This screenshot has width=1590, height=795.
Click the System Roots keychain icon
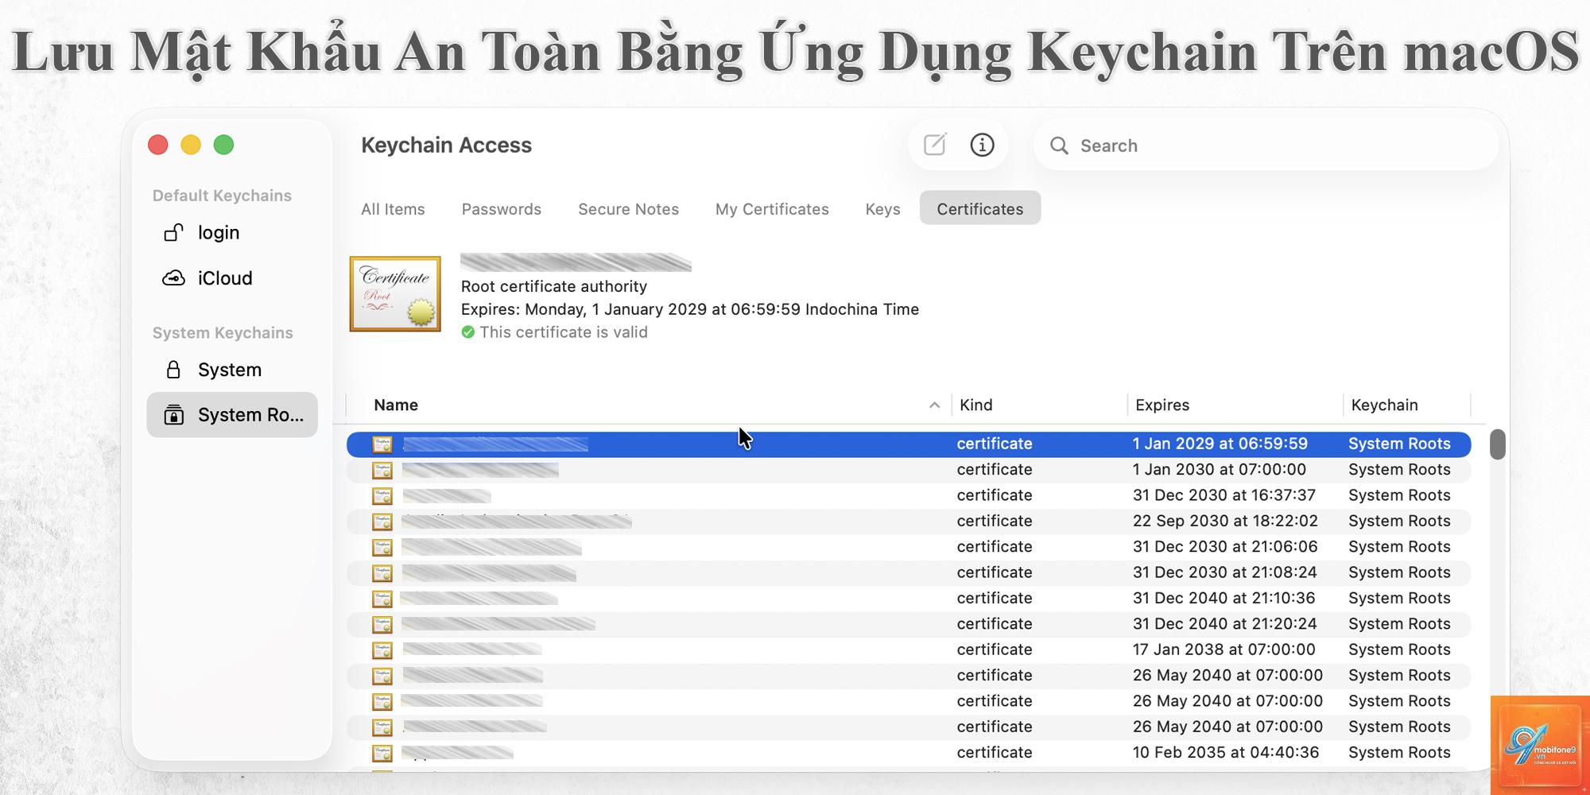[x=173, y=415]
